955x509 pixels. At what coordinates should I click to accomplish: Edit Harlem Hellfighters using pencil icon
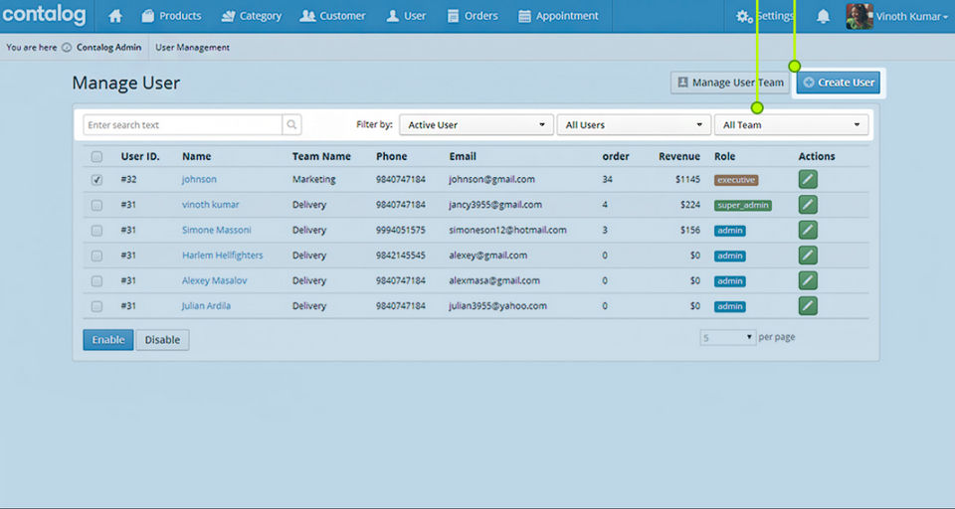click(808, 255)
